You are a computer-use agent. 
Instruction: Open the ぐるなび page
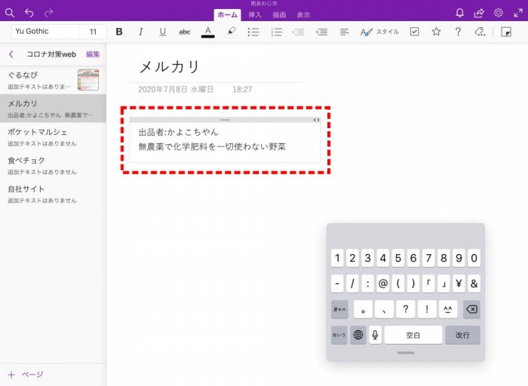click(54, 80)
